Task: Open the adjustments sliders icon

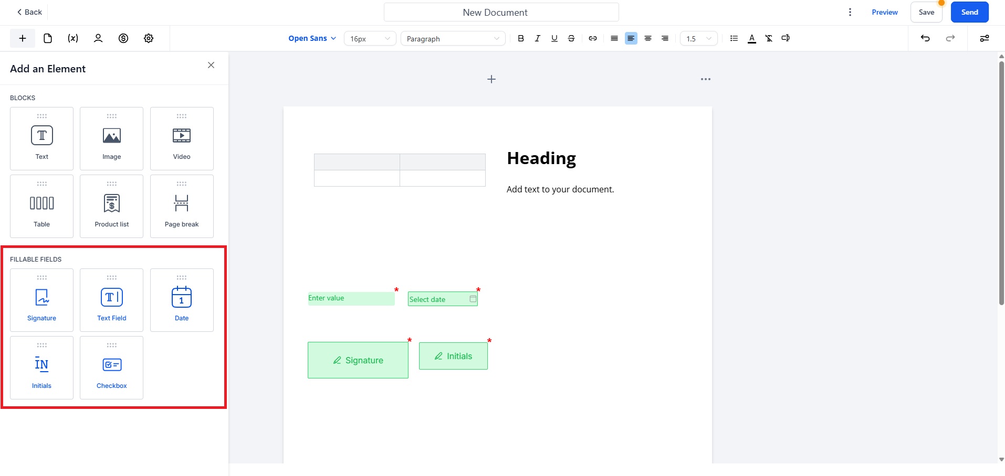Action: tap(985, 38)
